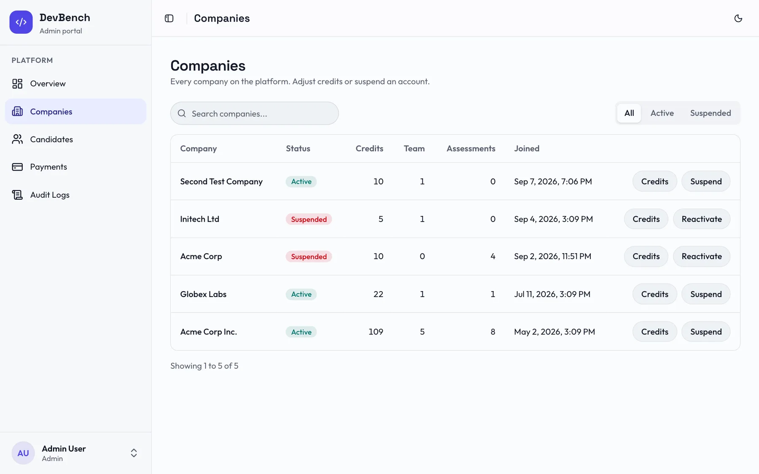The width and height of the screenshot is (759, 474).
Task: Expand the Admin User account menu chevron
Action: click(x=134, y=453)
